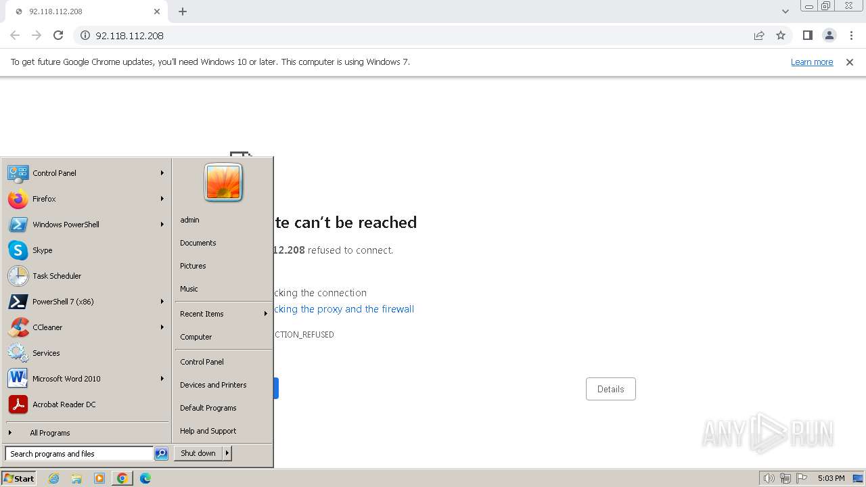Open Task Scheduler from the Start menu
This screenshot has width=866, height=487.
click(x=87, y=276)
